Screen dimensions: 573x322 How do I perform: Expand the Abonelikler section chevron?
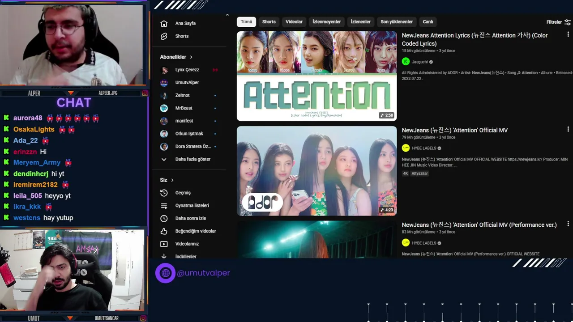point(191,57)
